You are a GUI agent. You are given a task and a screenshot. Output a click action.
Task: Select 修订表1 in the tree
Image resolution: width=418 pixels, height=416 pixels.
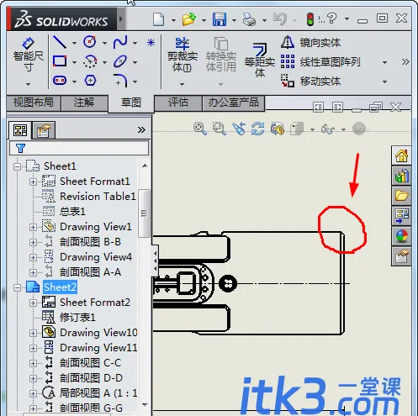pyautogui.click(x=77, y=318)
